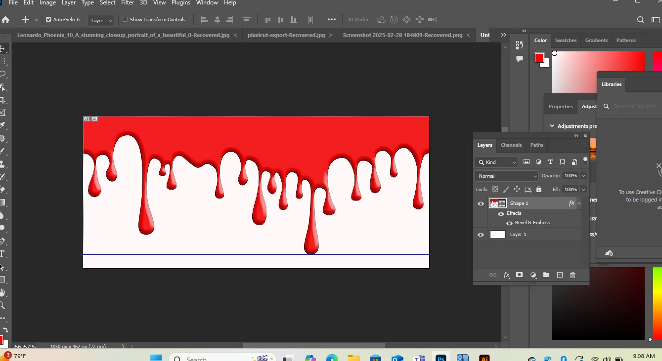Select the Lasso tool in the toolbar
The image size is (662, 361).
click(x=2, y=74)
